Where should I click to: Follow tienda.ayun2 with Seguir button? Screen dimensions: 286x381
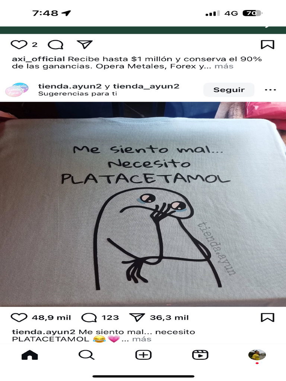(x=229, y=90)
